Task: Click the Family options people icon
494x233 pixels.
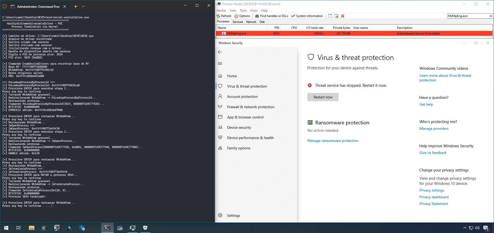Action: 220,148
